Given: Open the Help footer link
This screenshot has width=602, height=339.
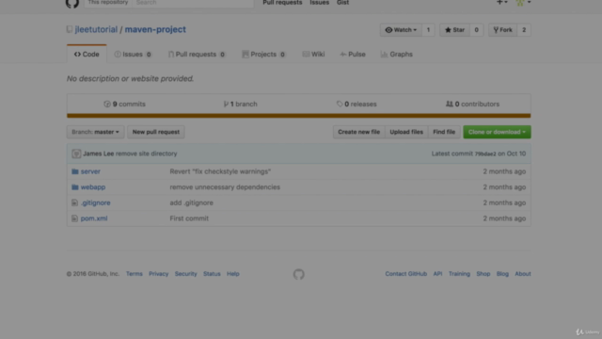Looking at the screenshot, I should coord(232,274).
